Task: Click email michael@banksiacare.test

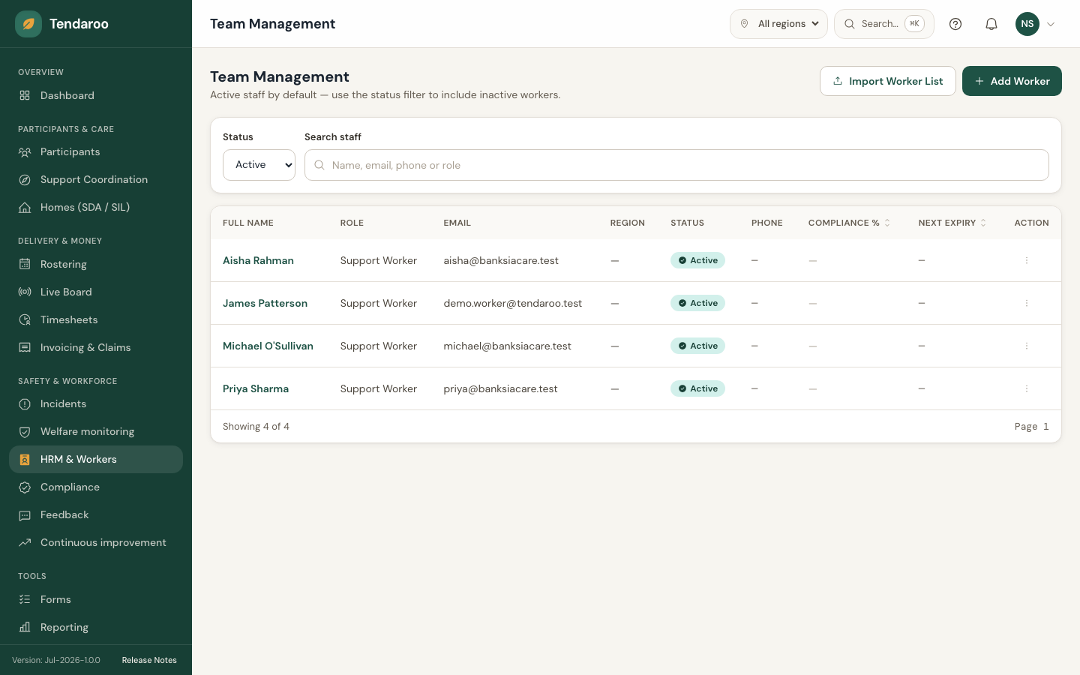Action: tap(507, 346)
